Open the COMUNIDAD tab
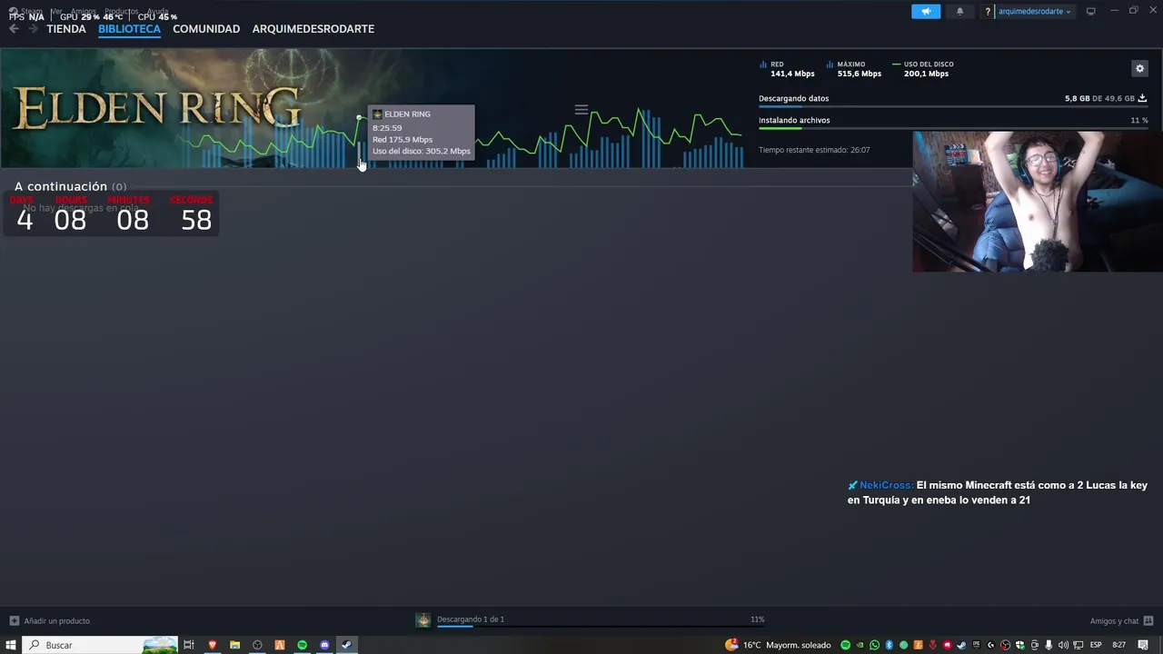The height and width of the screenshot is (654, 1163). click(x=206, y=29)
